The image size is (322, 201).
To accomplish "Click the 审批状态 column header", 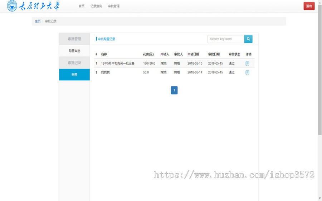I will (x=234, y=54).
